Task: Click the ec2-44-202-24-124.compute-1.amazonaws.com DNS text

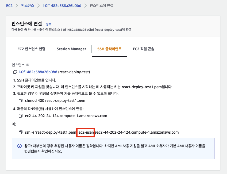Action: (66, 116)
